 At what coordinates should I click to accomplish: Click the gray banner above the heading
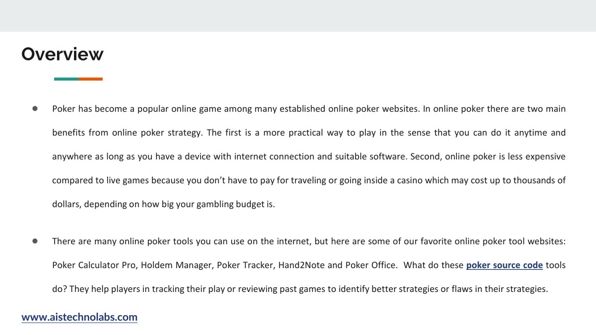(x=298, y=16)
